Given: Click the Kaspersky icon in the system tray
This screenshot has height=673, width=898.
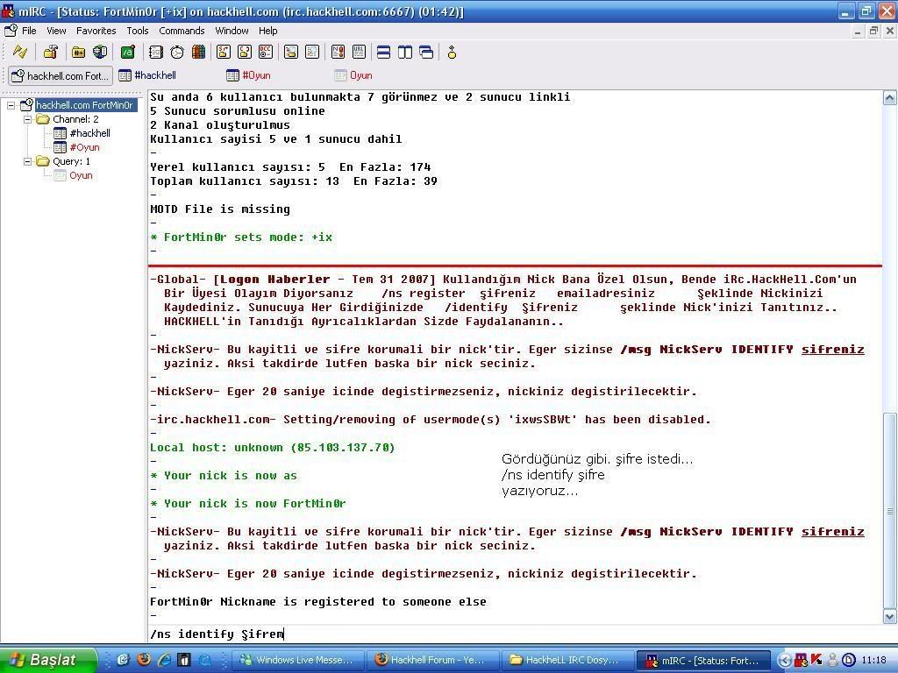Looking at the screenshot, I should click(816, 660).
